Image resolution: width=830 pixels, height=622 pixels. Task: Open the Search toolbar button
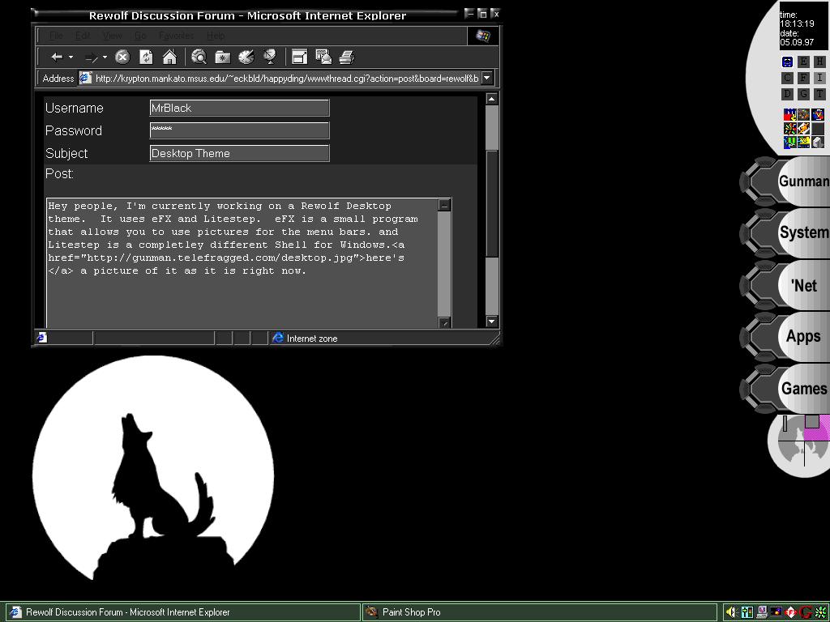click(x=199, y=58)
